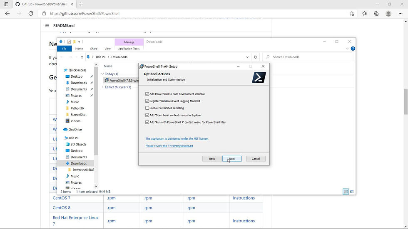Viewport: 408px width, 229px height.
Task: Open ThirdPartyNotices.txt link
Action: 169,146
